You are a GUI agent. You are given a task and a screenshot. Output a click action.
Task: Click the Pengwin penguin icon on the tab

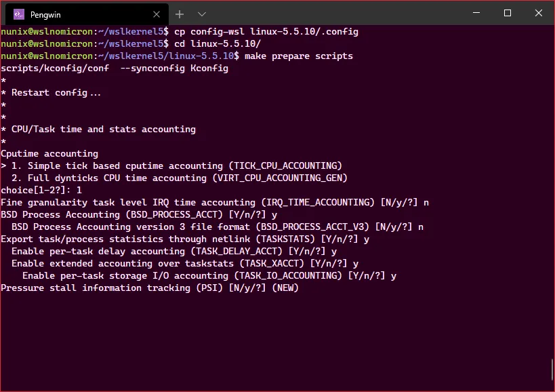pos(19,14)
